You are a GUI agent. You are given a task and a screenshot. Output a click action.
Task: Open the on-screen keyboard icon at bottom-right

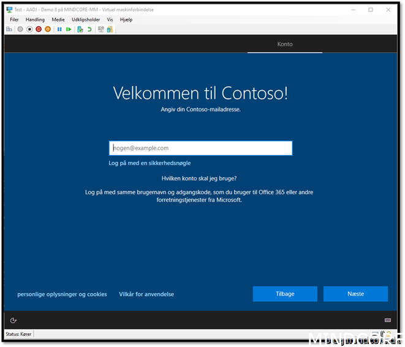point(388,320)
